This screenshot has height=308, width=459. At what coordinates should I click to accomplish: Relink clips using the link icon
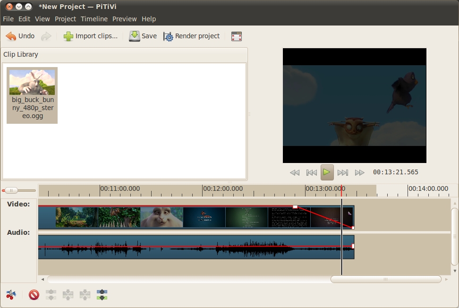pyautogui.click(x=68, y=294)
